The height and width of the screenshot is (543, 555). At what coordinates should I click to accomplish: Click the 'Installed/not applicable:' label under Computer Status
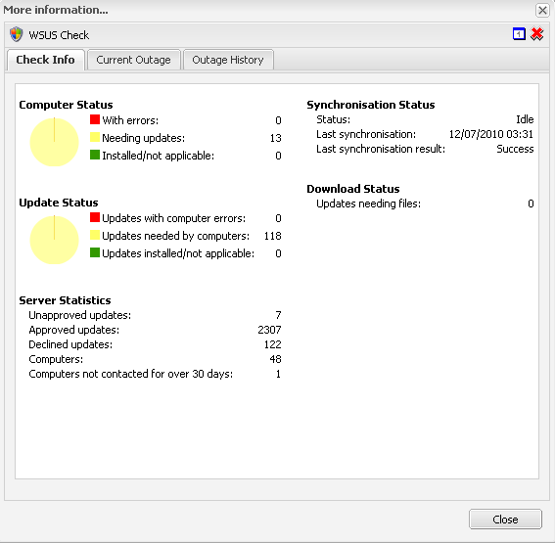point(159,156)
